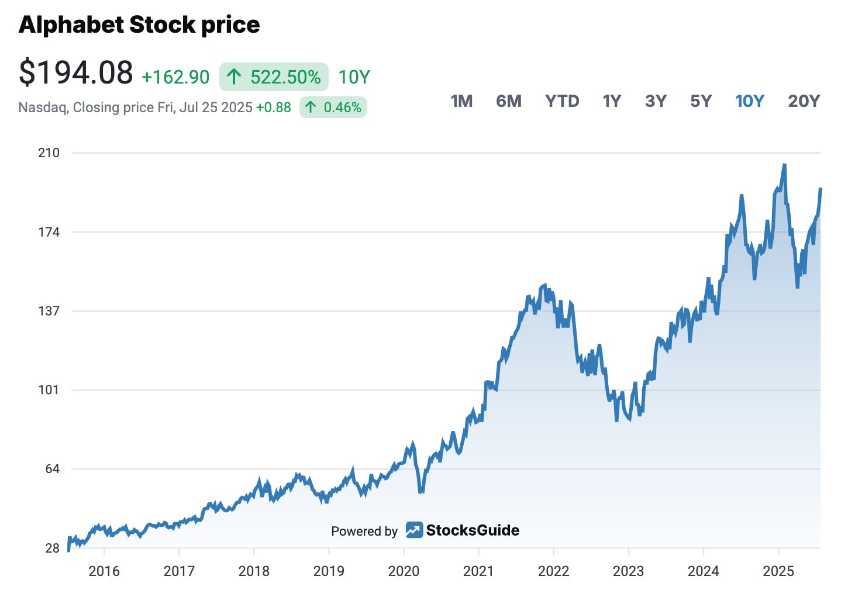
Task: Select the 1M time range
Action: click(461, 101)
